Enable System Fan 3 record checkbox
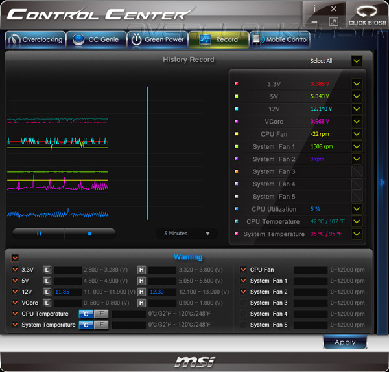This screenshot has width=389, height=372. click(357, 171)
